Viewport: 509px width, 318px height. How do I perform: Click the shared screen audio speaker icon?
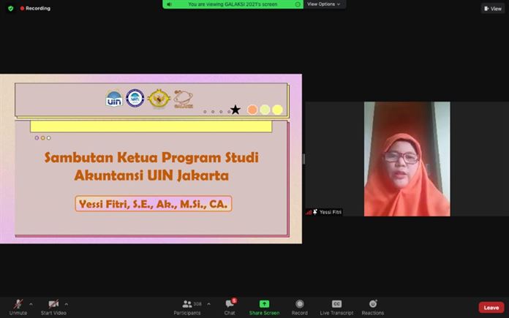(x=170, y=4)
